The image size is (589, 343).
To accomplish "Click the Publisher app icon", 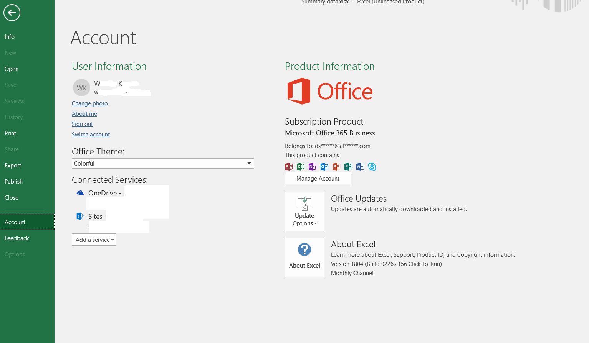I will [348, 167].
